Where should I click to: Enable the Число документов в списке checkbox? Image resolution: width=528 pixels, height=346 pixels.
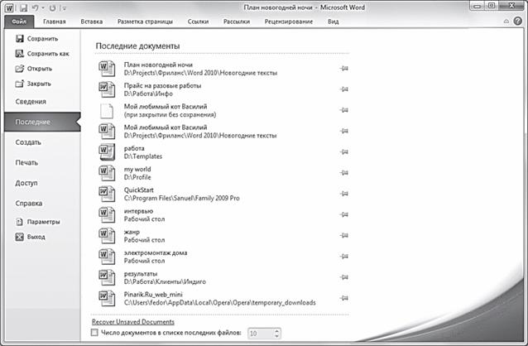94,332
